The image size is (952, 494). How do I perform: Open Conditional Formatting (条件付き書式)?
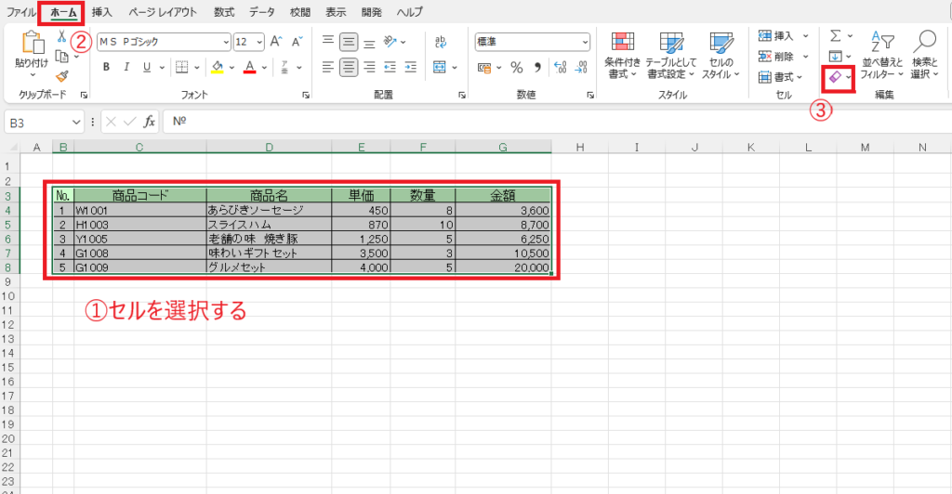[622, 54]
